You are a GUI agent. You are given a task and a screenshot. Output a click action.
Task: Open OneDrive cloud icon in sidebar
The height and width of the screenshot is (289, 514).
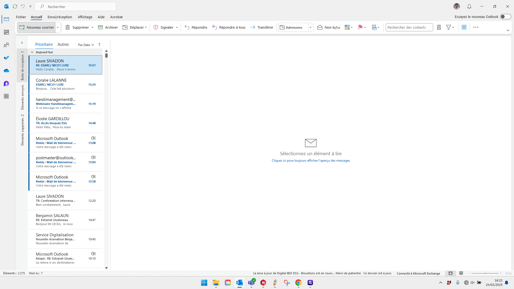(x=6, y=71)
